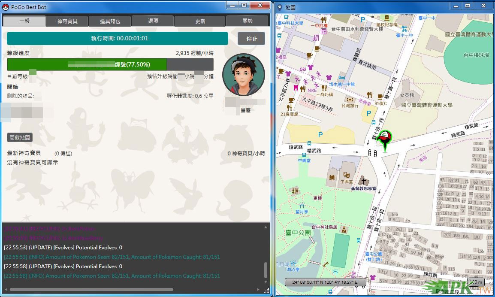This screenshot has height=297, width=495.
Task: Click the trainer avatar portrait
Action: (x=244, y=75)
